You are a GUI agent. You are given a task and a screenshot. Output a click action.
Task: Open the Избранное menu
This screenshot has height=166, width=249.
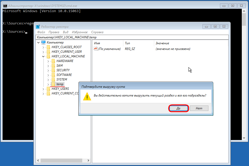[80, 32]
